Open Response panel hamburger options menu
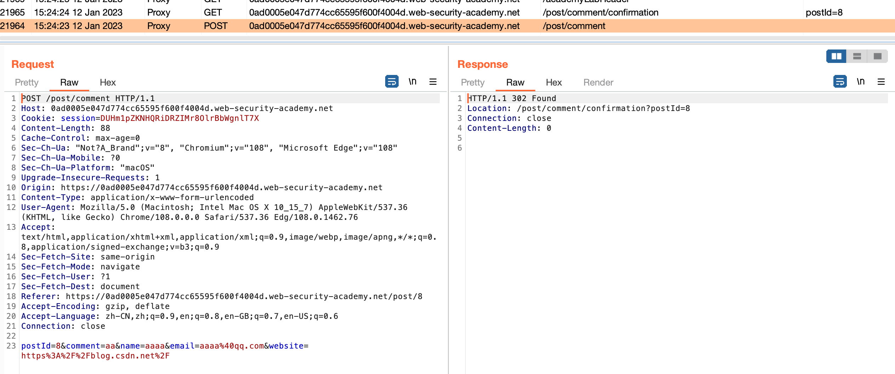895x374 pixels. coord(881,82)
